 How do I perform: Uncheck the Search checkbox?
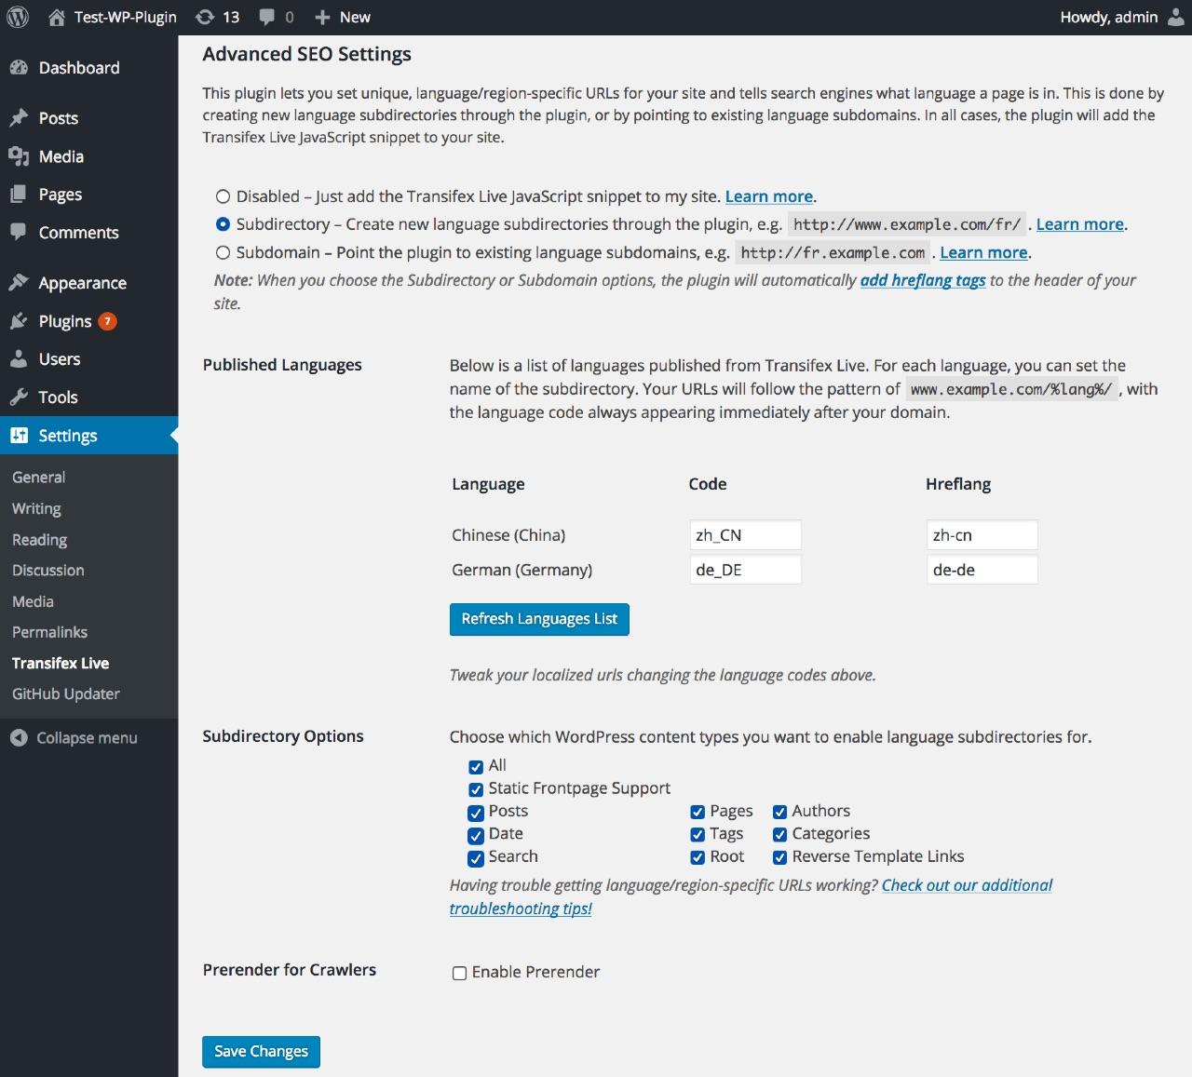point(476,858)
